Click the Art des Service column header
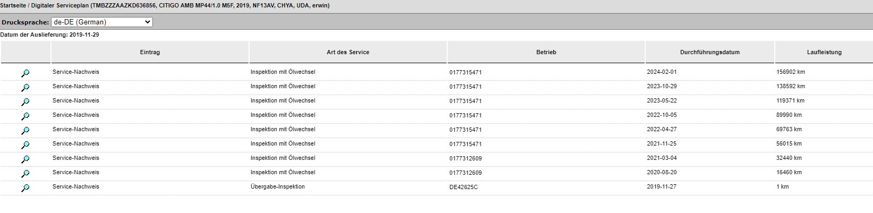Viewport: 873px width, 213px height. pyautogui.click(x=348, y=52)
